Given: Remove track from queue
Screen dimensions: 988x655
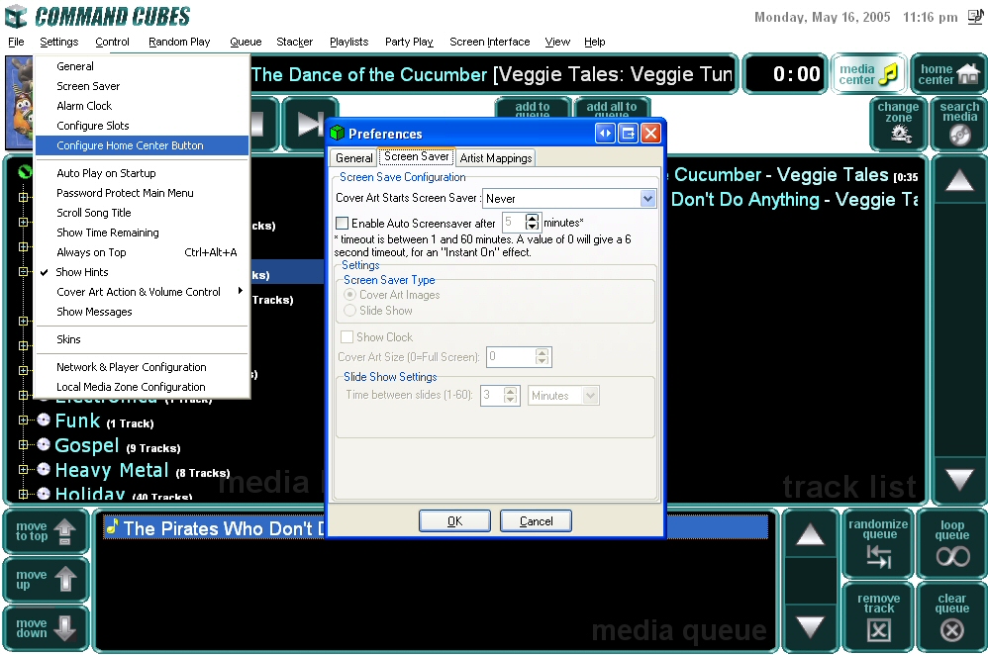Looking at the screenshot, I should (878, 615).
